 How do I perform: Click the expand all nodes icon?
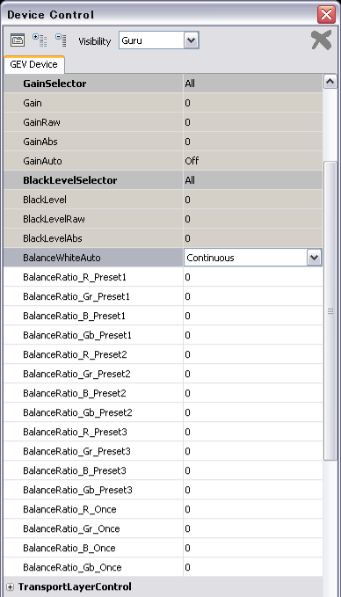coord(40,40)
